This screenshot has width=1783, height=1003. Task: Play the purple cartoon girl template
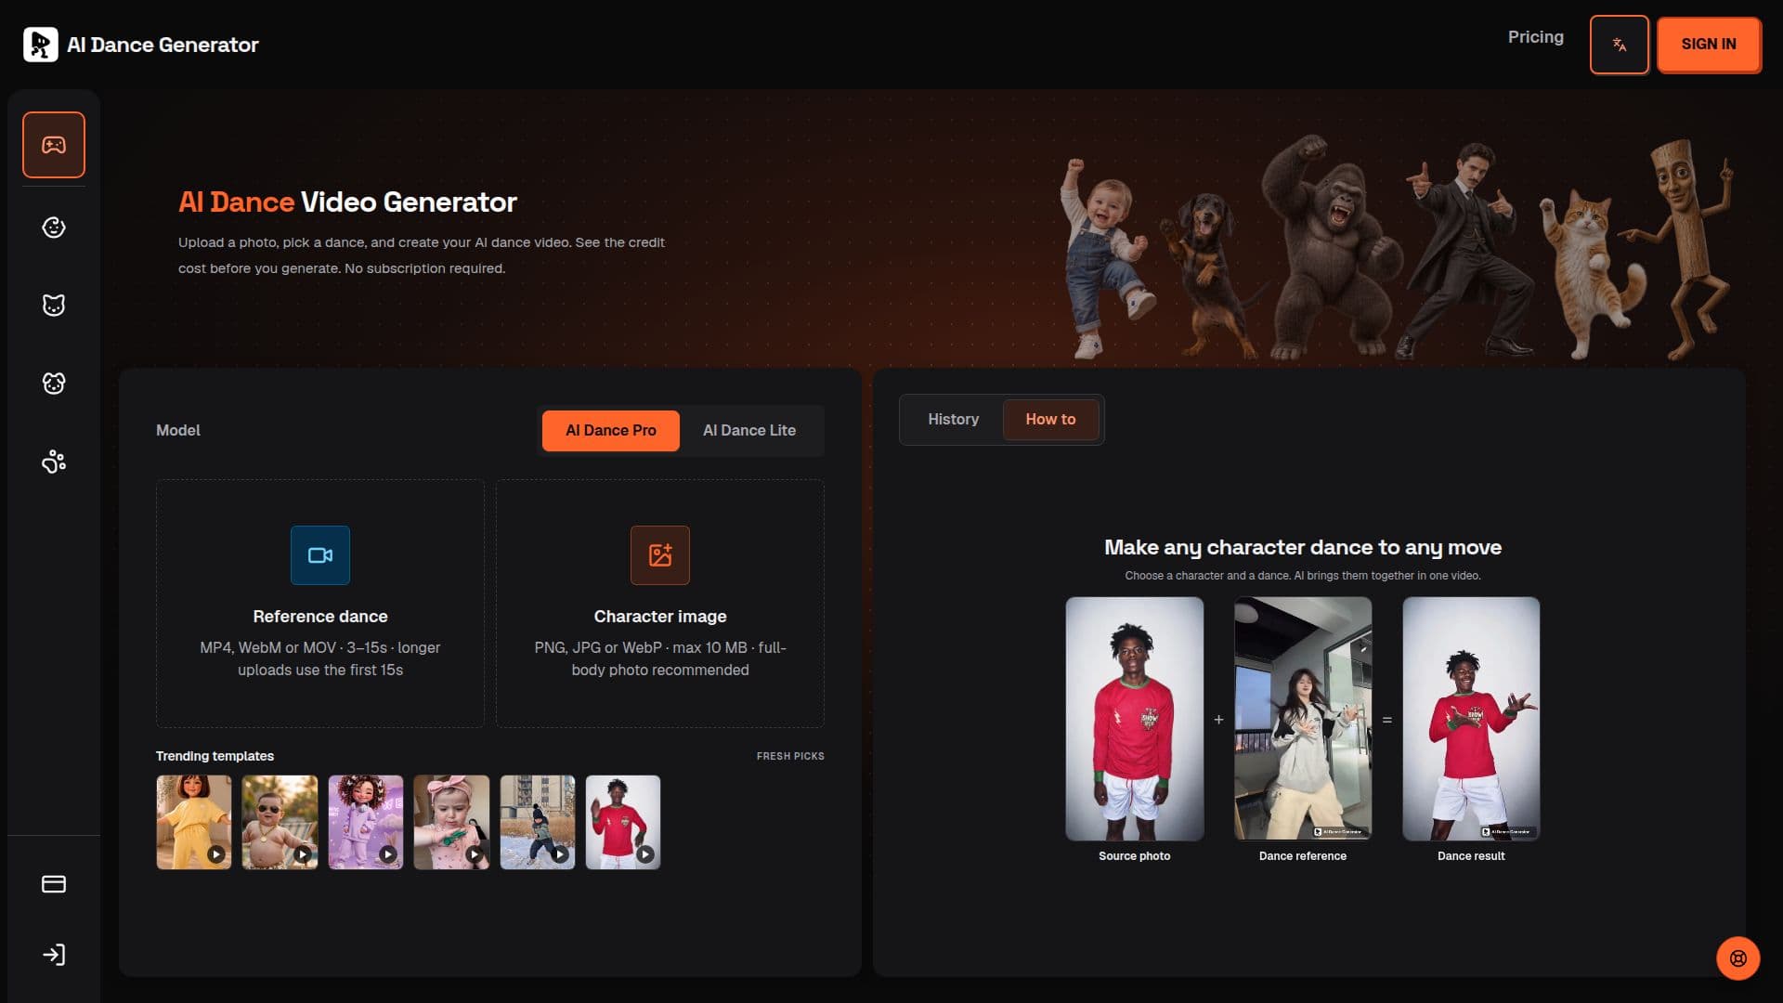pos(366,823)
